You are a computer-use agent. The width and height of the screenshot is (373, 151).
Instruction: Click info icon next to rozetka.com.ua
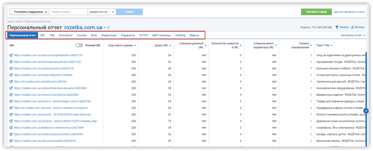point(108,28)
